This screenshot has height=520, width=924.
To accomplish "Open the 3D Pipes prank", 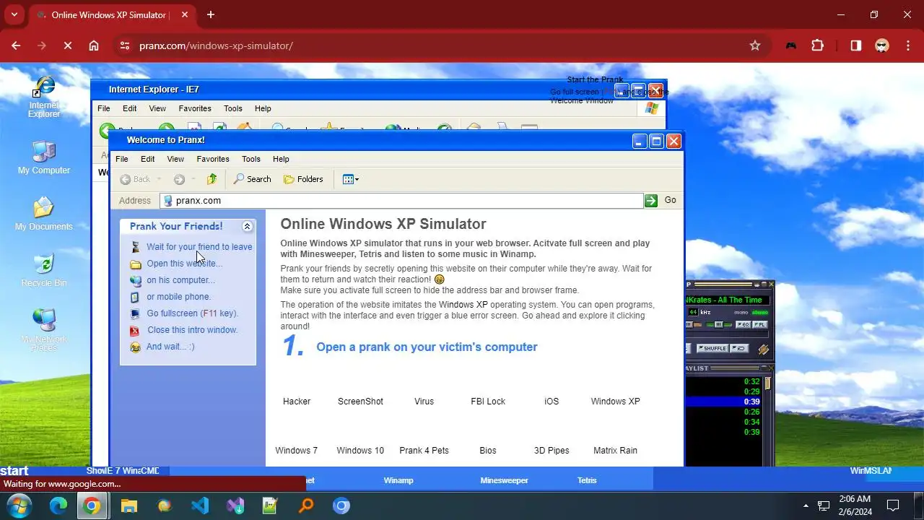I will tap(552, 451).
